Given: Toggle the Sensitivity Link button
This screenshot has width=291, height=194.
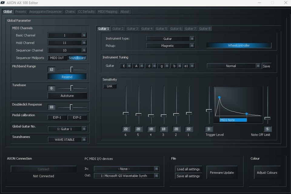Looking at the screenshot, I should click(110, 86).
